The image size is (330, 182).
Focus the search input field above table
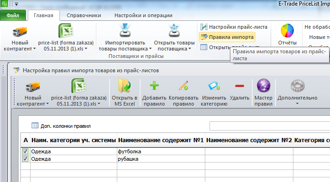coord(270,126)
